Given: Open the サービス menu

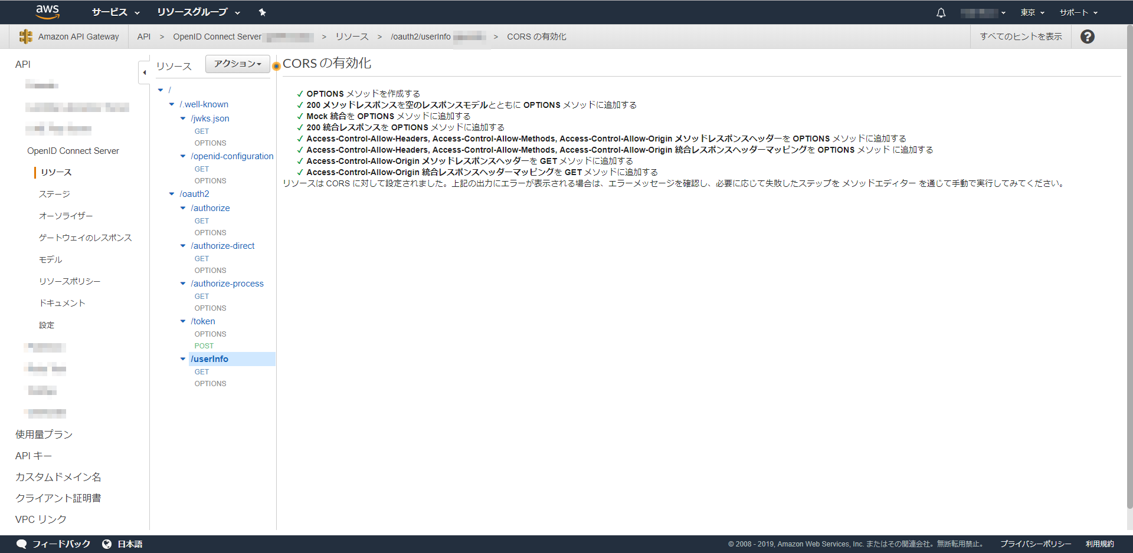Looking at the screenshot, I should (116, 12).
